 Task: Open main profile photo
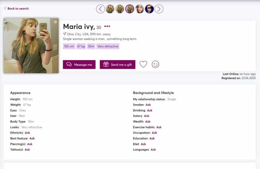pyautogui.click(x=31, y=46)
